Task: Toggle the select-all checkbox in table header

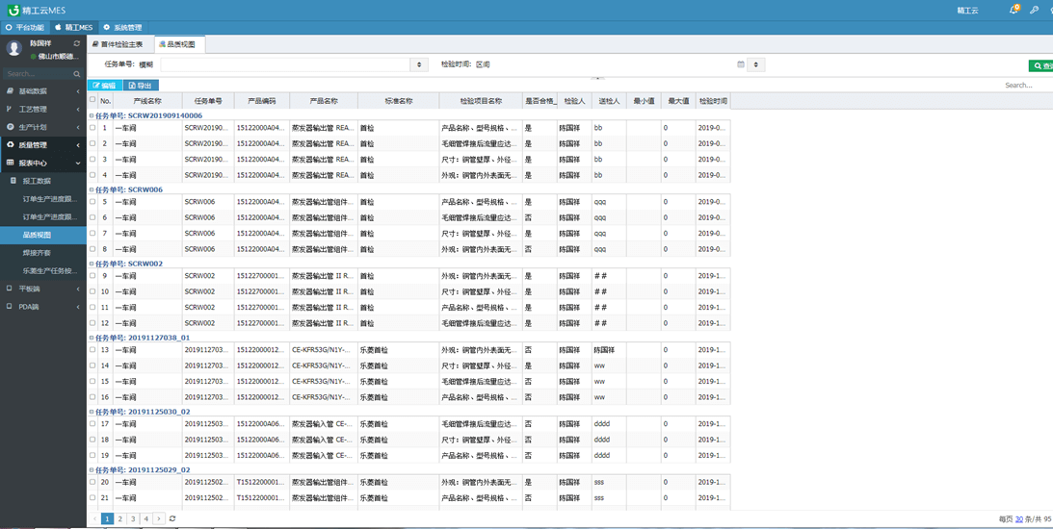Action: (x=93, y=100)
